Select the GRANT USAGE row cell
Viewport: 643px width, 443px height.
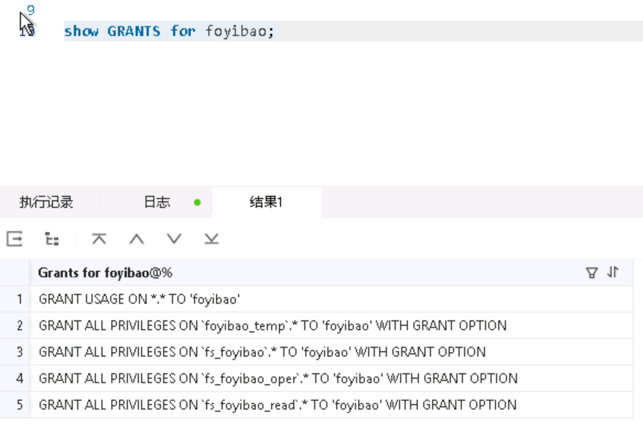[x=331, y=299]
